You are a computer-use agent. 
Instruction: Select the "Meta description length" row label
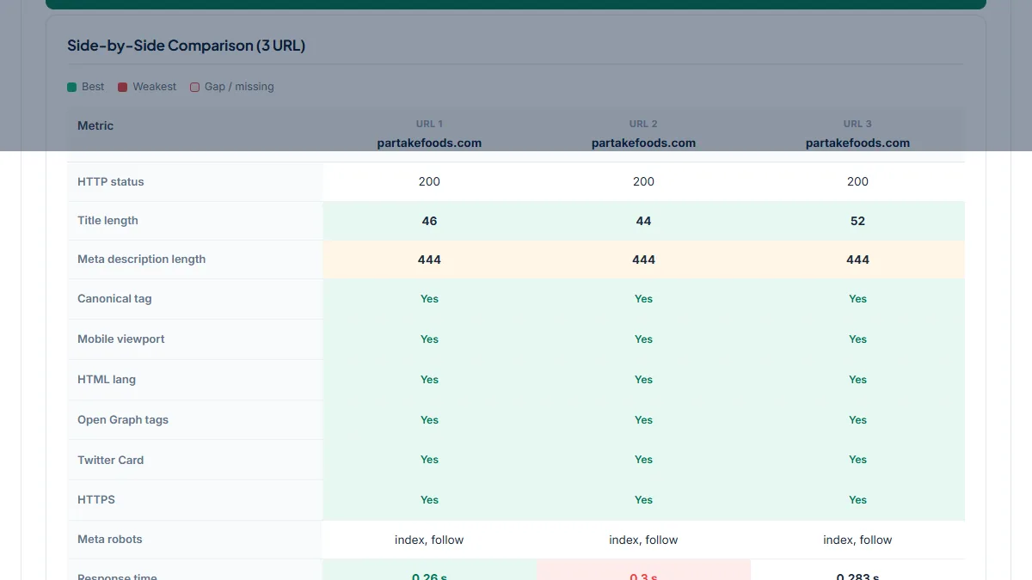click(142, 259)
